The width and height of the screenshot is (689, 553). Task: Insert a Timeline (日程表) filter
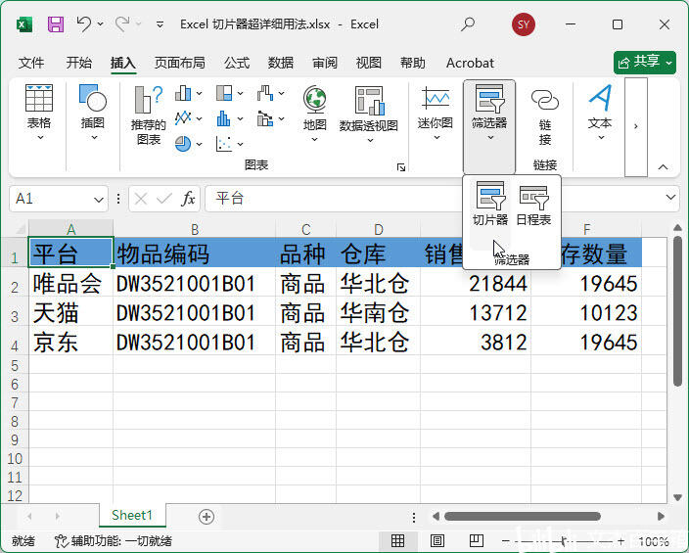[x=533, y=204]
